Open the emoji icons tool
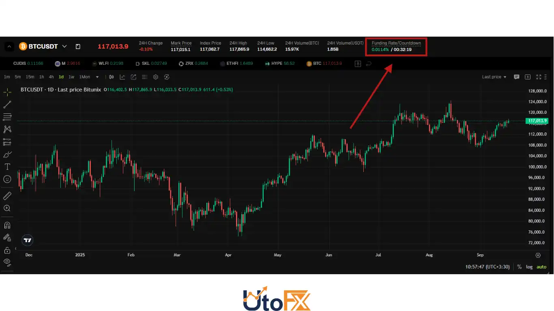 tap(7, 179)
